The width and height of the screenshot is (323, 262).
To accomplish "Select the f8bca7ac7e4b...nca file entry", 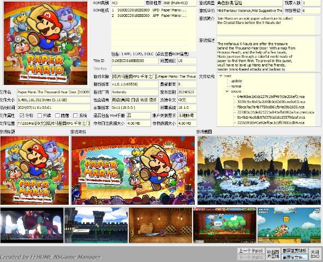I will (271, 107).
